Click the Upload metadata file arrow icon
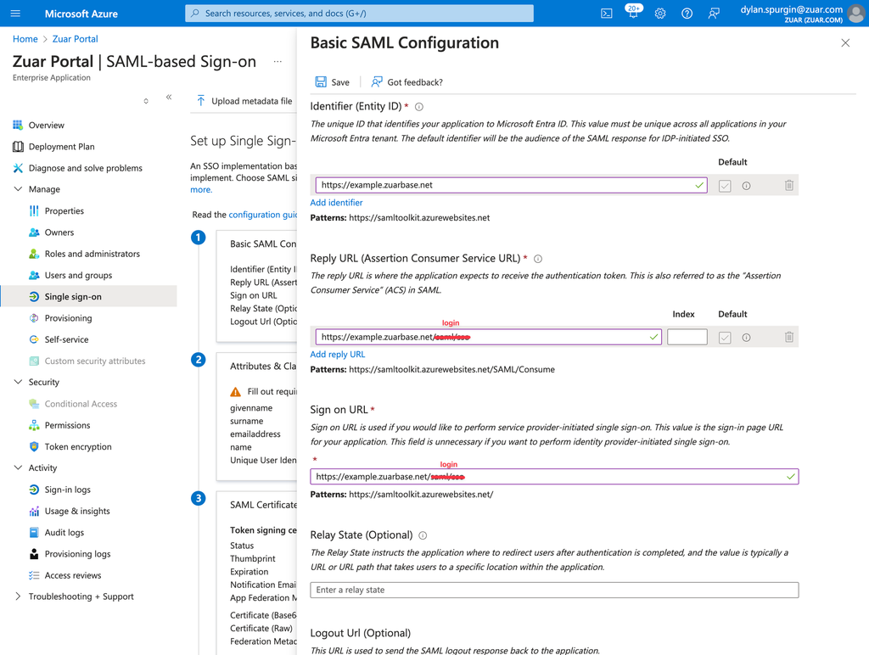 (201, 101)
